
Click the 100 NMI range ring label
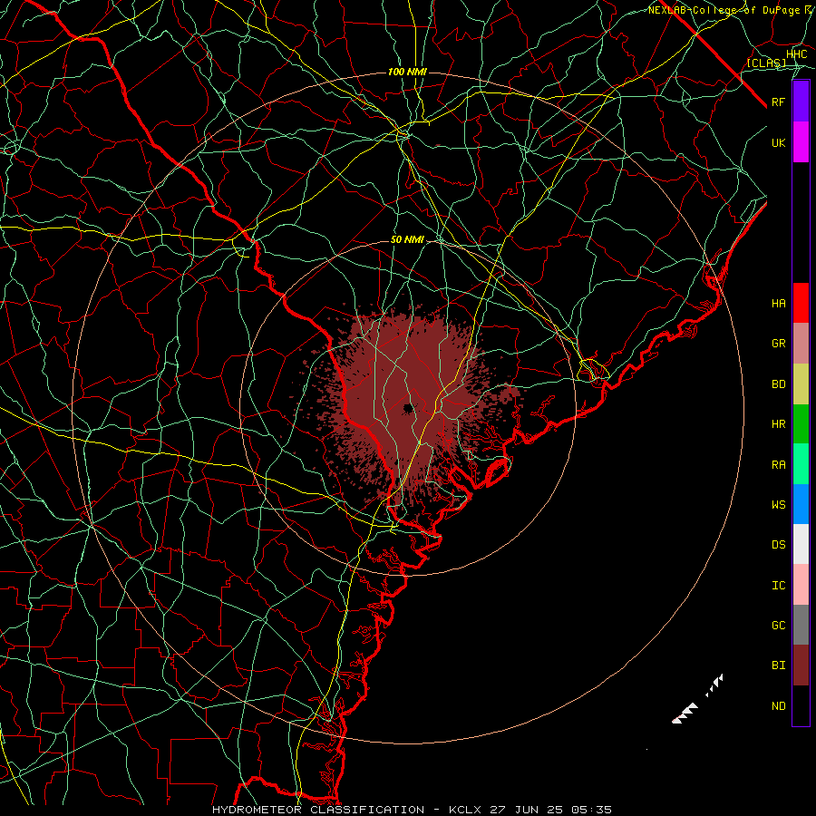click(407, 72)
